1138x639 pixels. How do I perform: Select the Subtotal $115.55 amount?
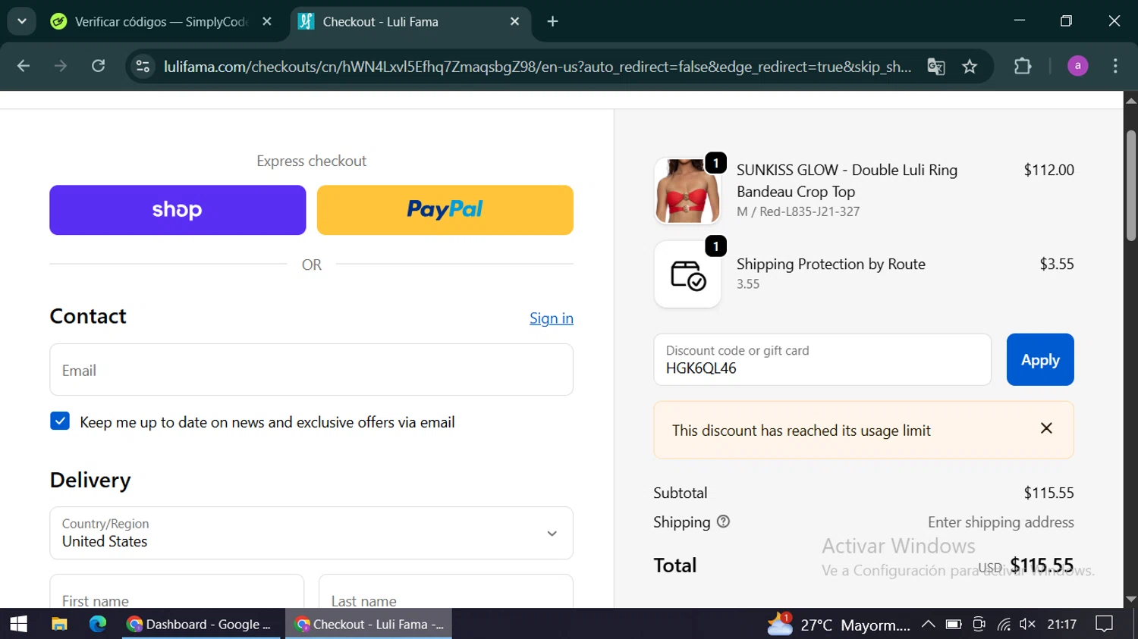pyautogui.click(x=1048, y=493)
